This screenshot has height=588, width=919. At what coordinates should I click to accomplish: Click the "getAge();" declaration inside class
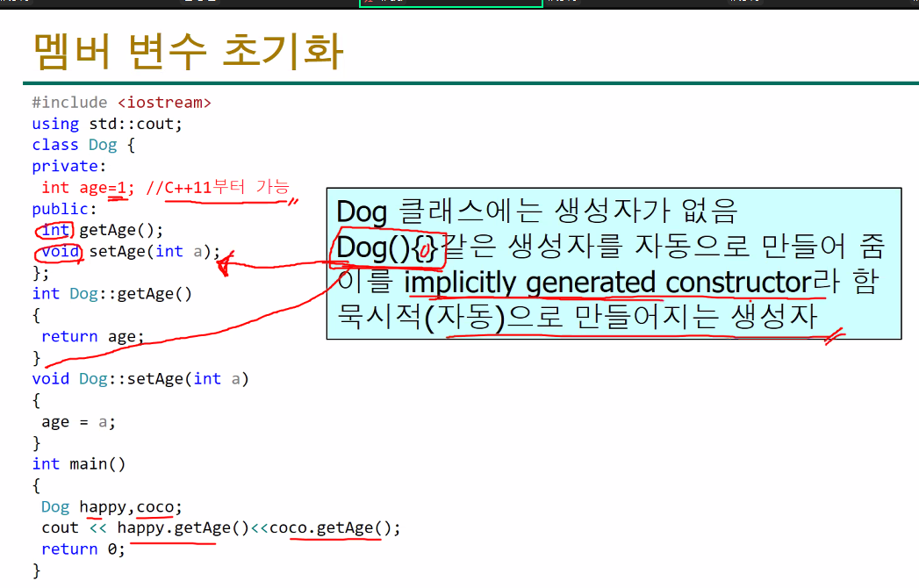[x=121, y=231]
